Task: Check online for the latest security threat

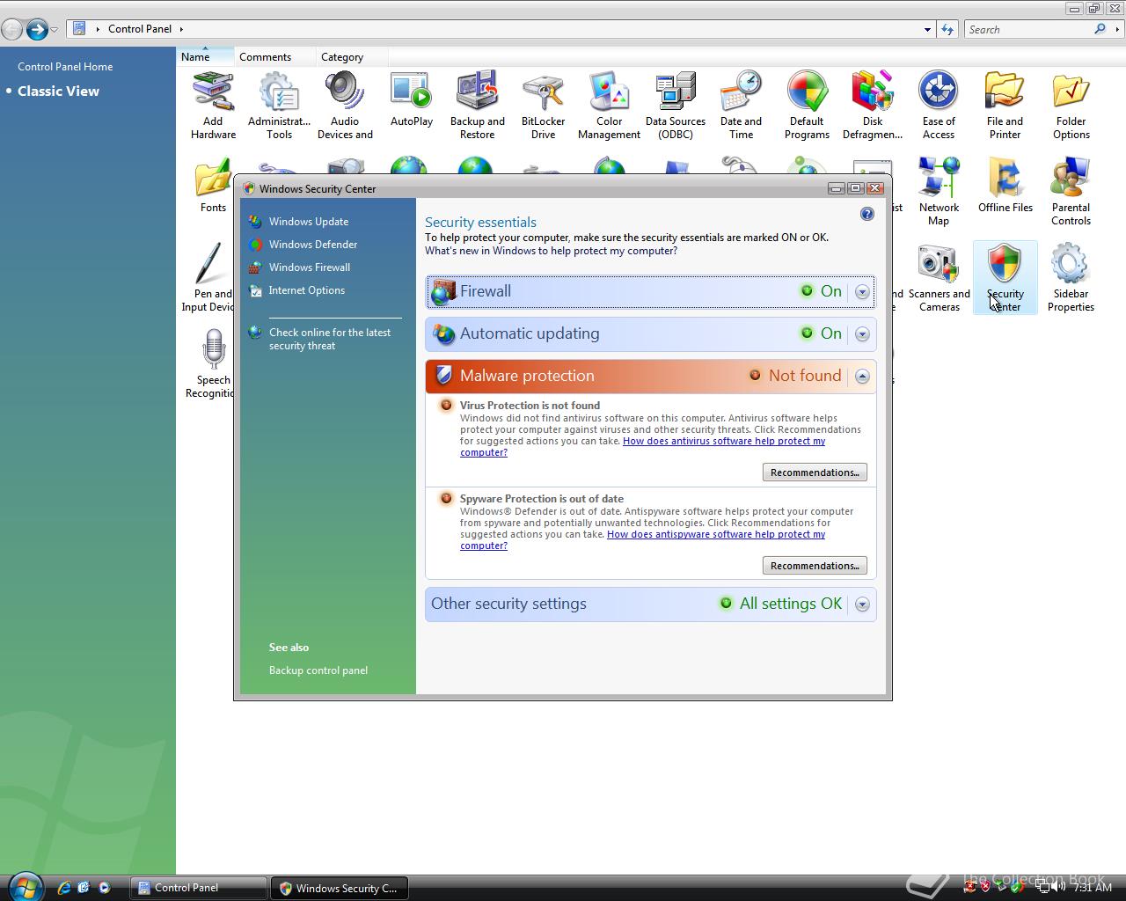Action: pyautogui.click(x=330, y=339)
